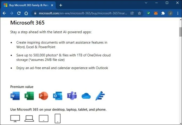This screenshot has height=125, width=182.
Task: Open the green checkmark shield extension
Action: click(x=148, y=13)
